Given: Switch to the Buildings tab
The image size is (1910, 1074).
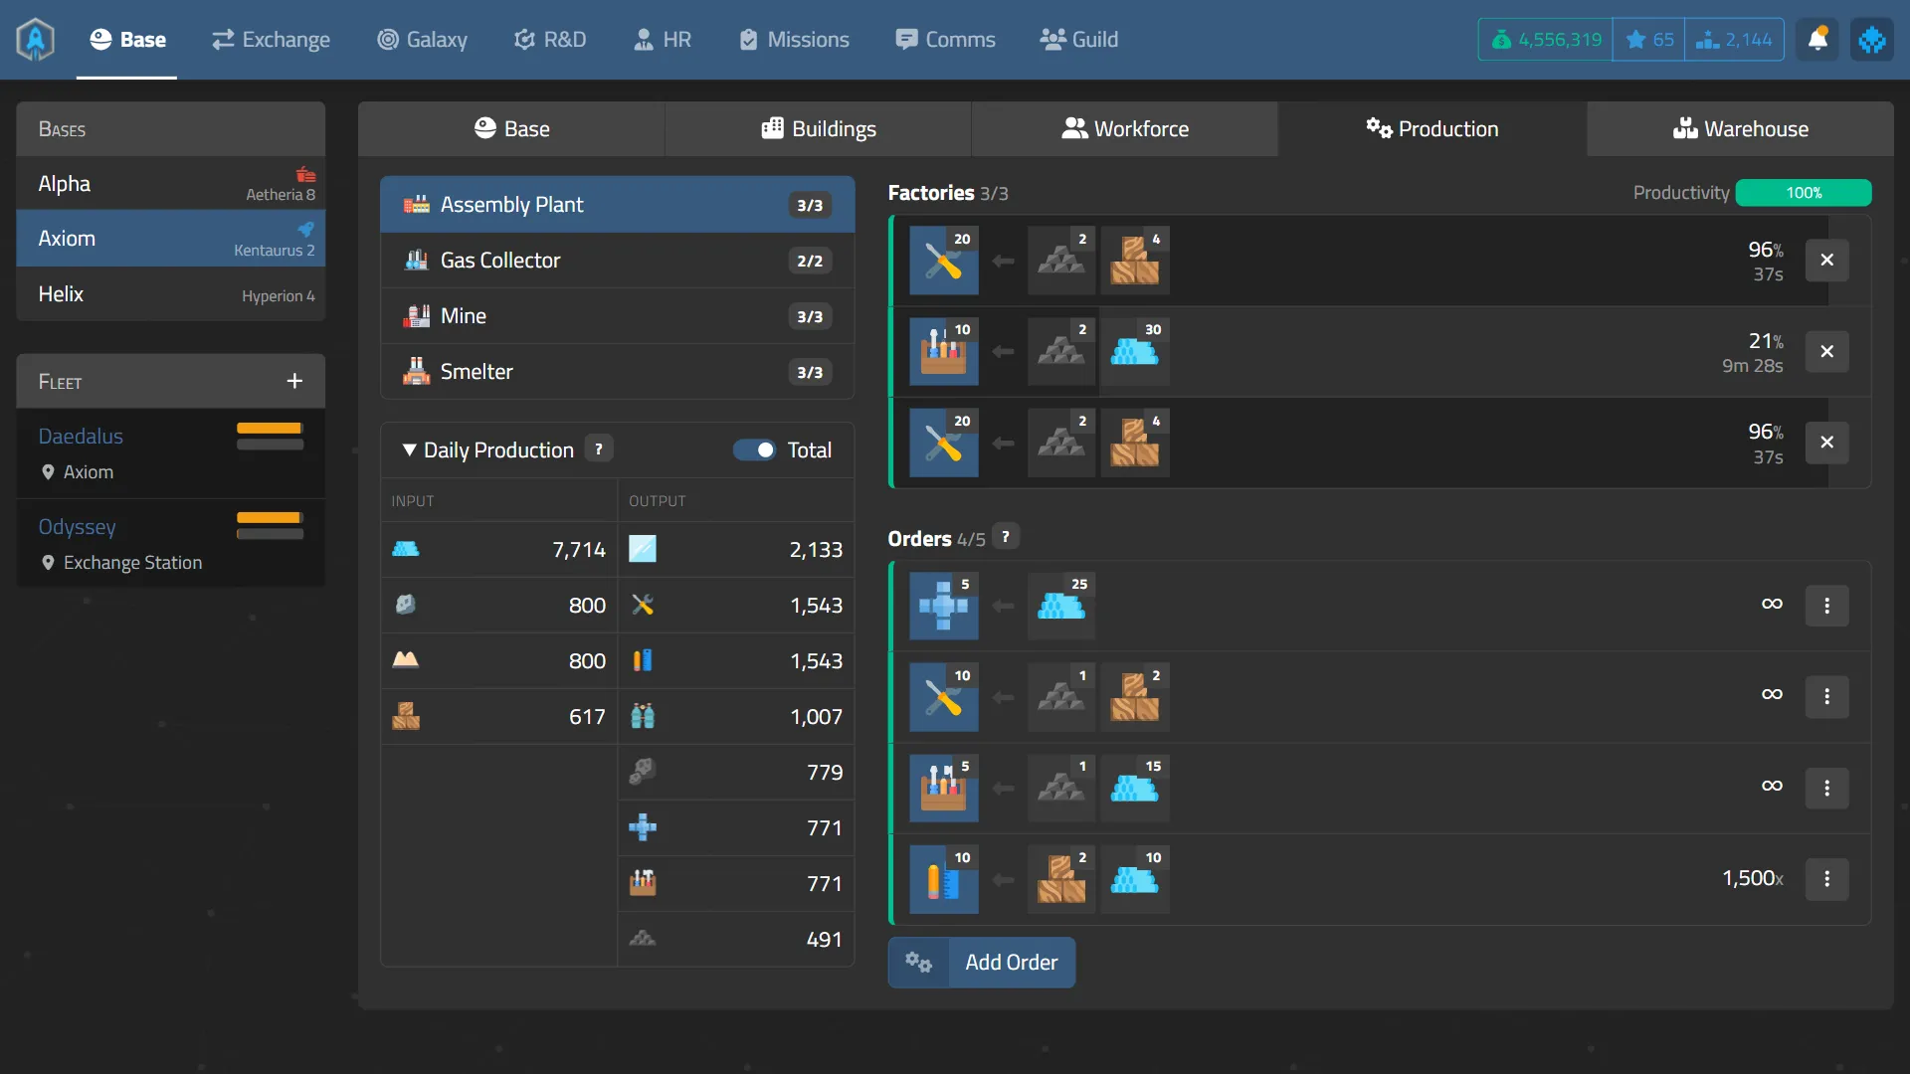Looking at the screenshot, I should pyautogui.click(x=818, y=129).
